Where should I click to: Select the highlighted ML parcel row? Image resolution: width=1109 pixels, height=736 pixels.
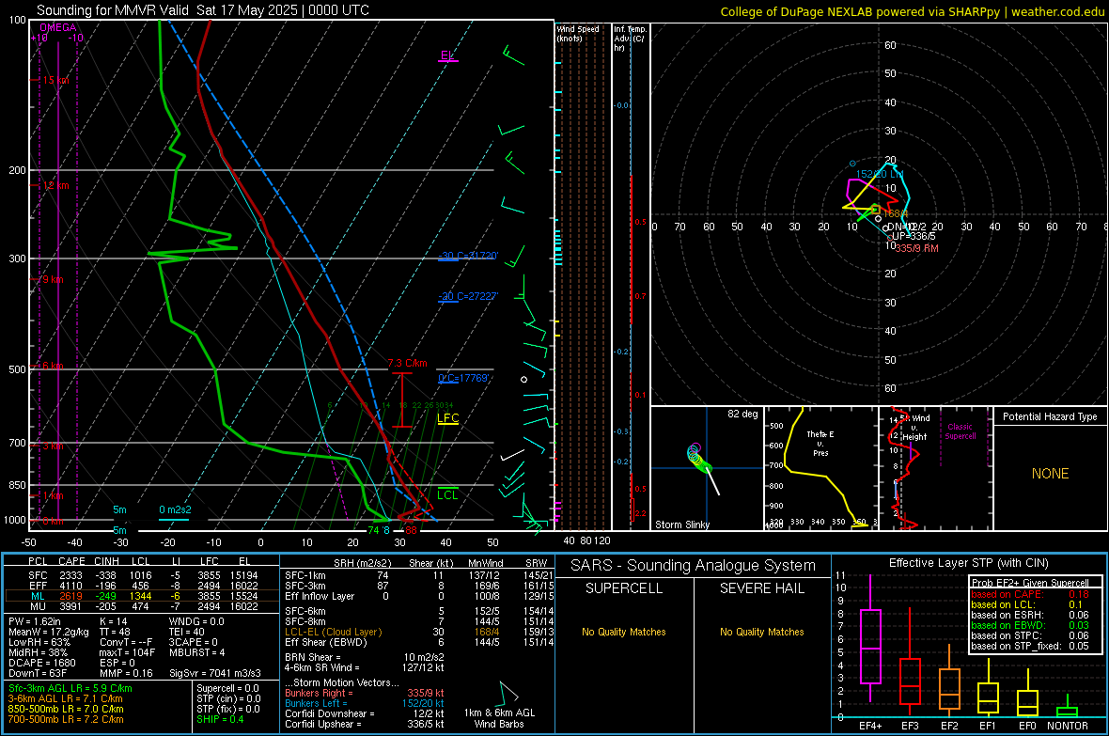(142, 596)
